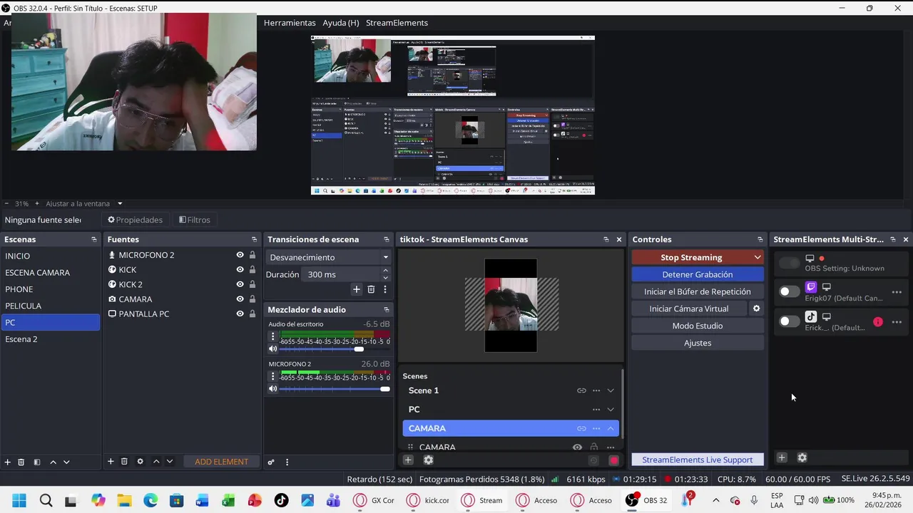This screenshot has width=913, height=513.
Task: Click Detener Grabación button
Action: (x=698, y=274)
